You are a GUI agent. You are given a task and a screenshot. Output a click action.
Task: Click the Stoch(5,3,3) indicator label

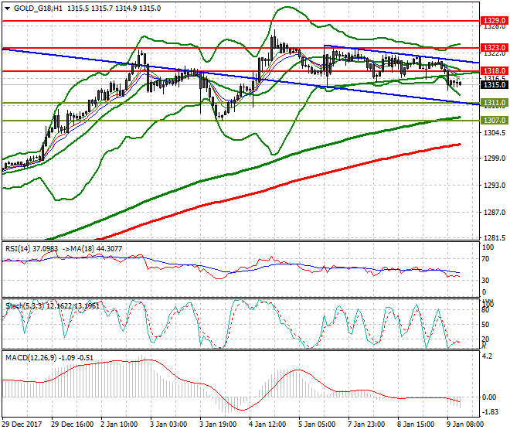click(25, 306)
